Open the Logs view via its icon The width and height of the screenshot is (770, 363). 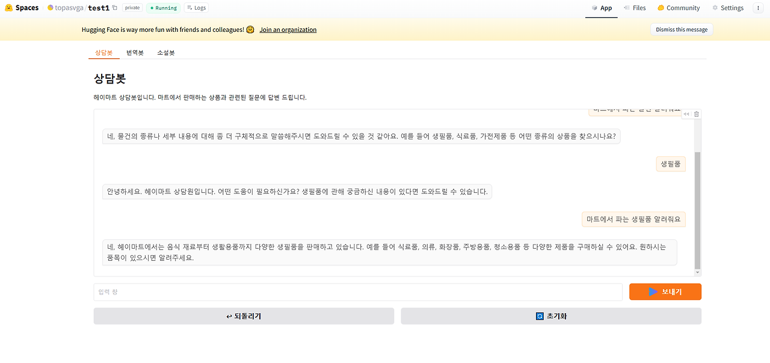click(x=189, y=8)
